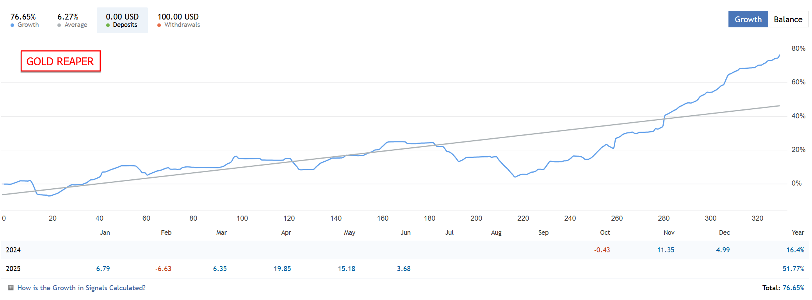Toggle the 100.00 USD Withdrawals series
812x300 pixels.
tap(178, 20)
